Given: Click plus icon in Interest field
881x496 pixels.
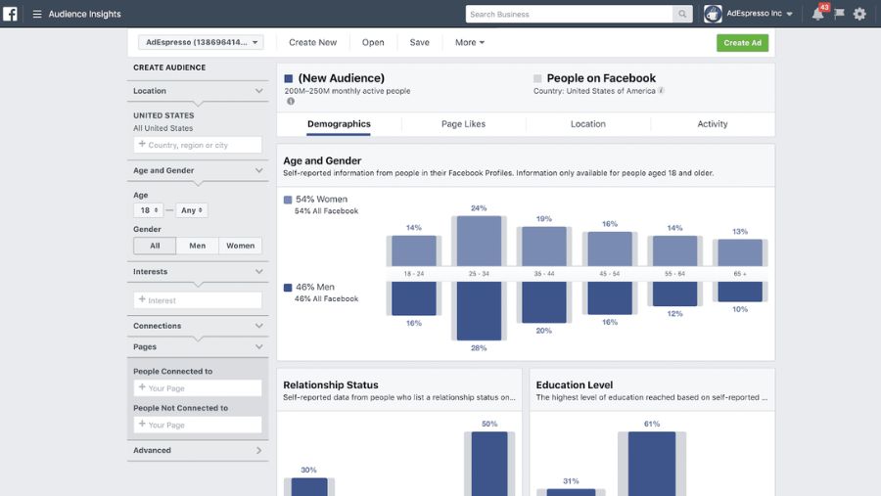Looking at the screenshot, I should coord(142,300).
